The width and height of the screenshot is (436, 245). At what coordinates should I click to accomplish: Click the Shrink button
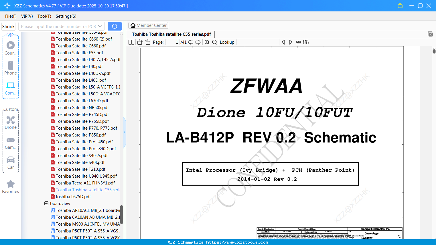tap(9, 26)
